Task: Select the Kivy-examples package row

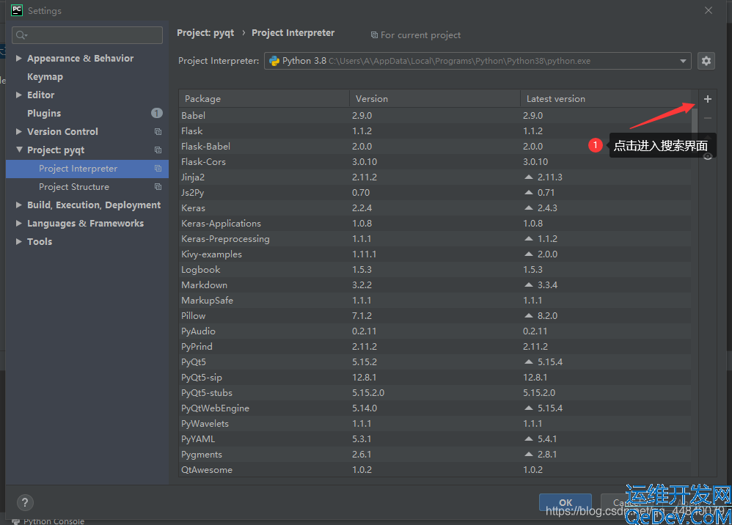Action: [435, 254]
